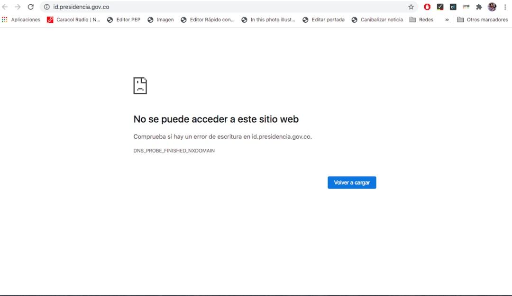Click the back navigation arrow
The width and height of the screenshot is (512, 296).
coord(6,7)
